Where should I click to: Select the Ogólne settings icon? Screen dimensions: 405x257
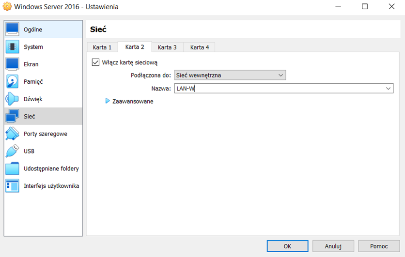pos(12,30)
